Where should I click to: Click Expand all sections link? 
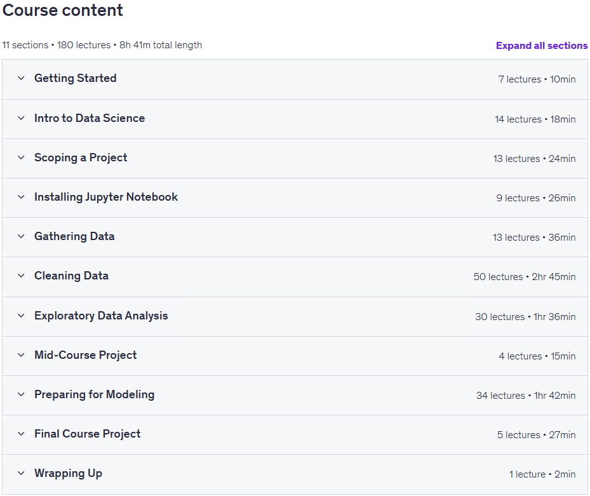click(x=542, y=46)
